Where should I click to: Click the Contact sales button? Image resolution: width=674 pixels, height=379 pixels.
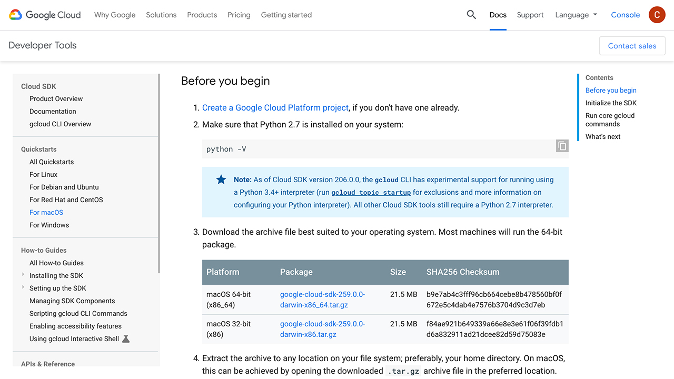(x=632, y=46)
